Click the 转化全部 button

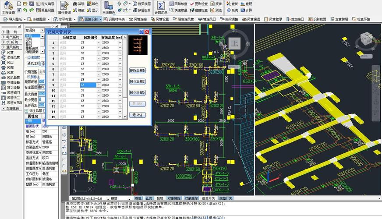(137, 92)
